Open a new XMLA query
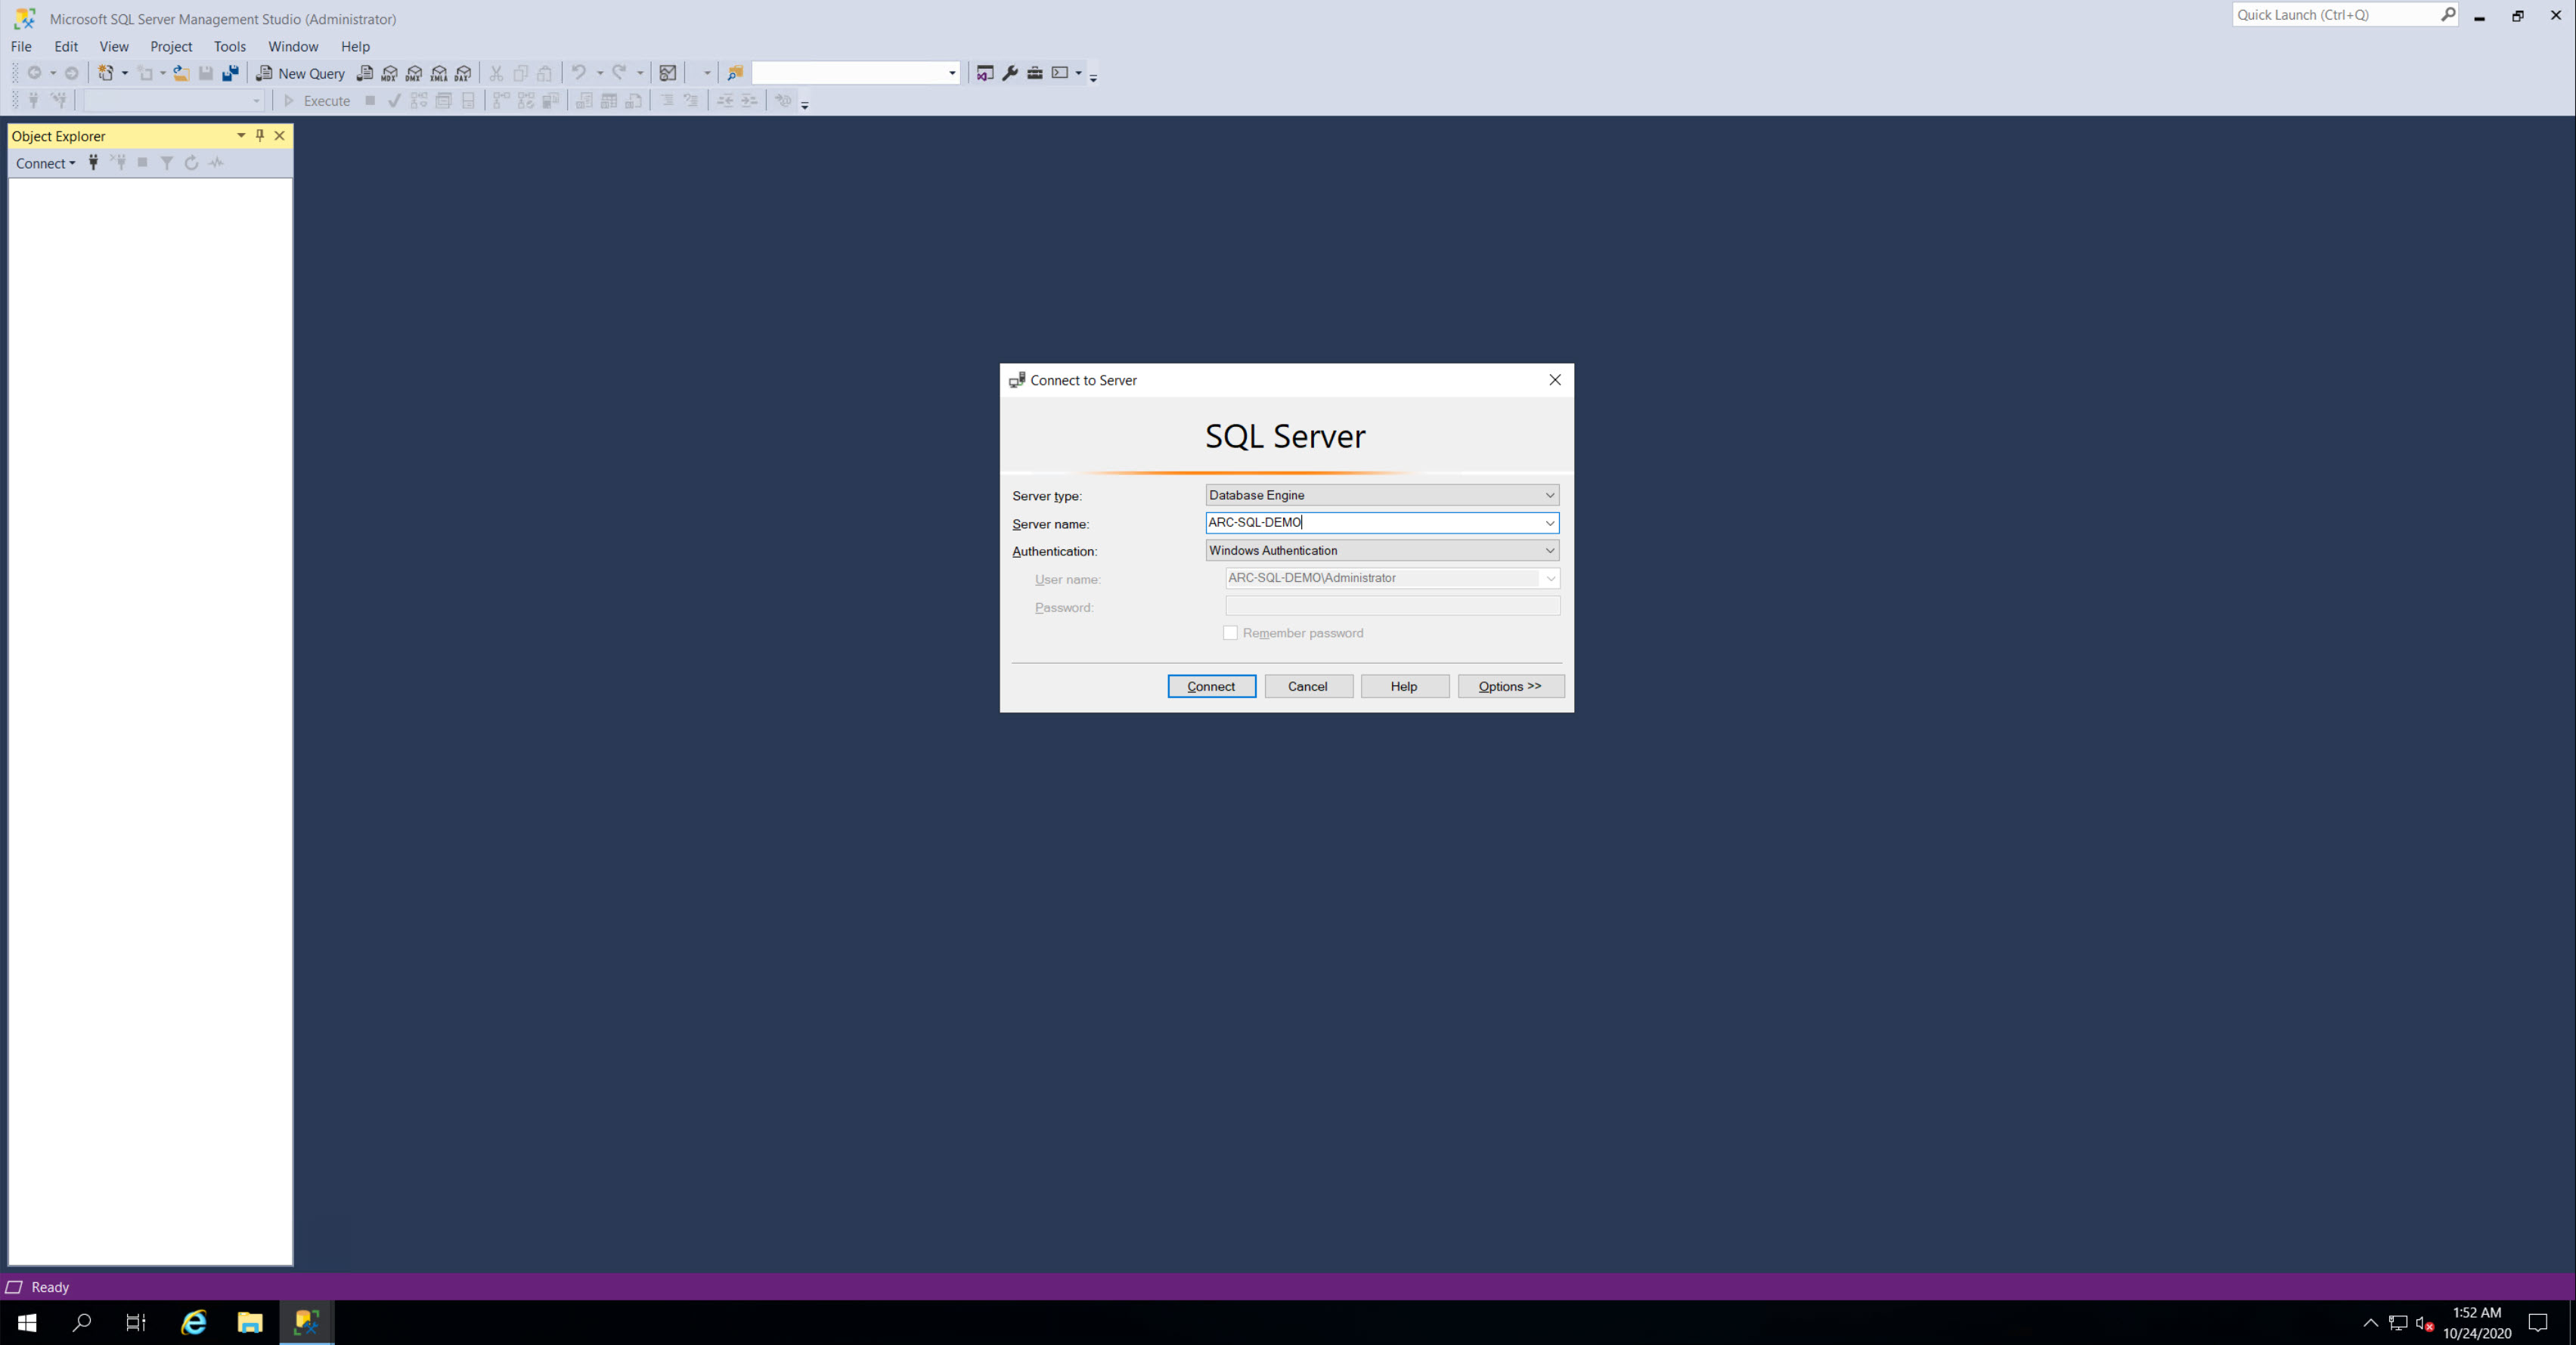This screenshot has width=2576, height=1345. 439,73
